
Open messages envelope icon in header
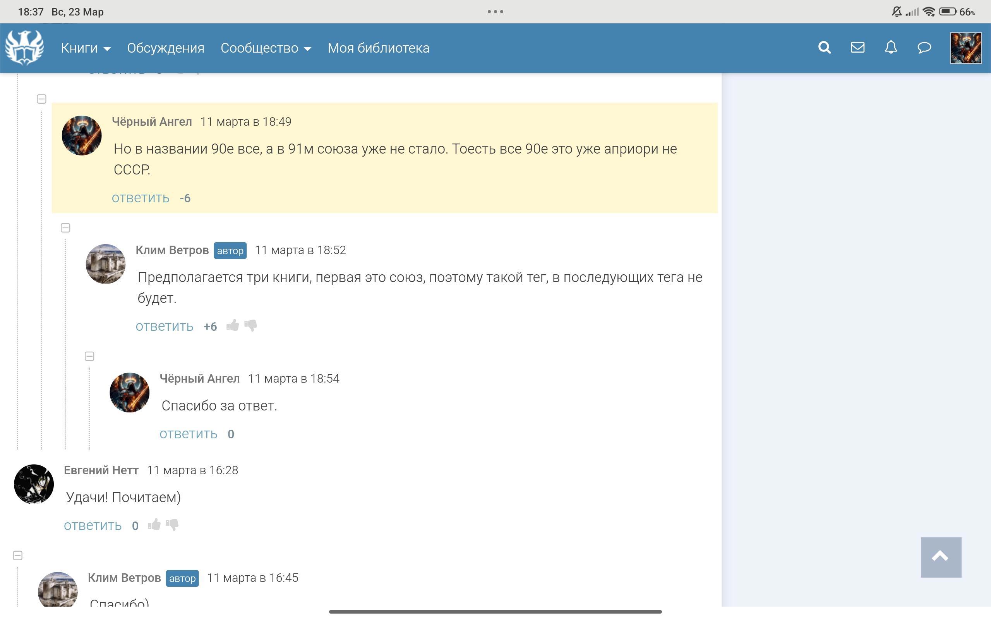tap(857, 48)
